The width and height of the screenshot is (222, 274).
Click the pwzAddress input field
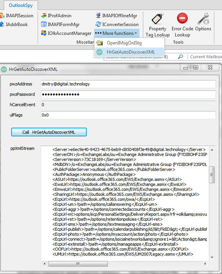[x=128, y=84]
